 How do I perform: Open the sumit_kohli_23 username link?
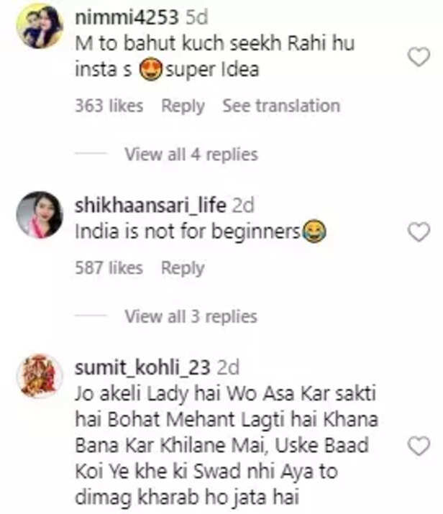pos(142,368)
